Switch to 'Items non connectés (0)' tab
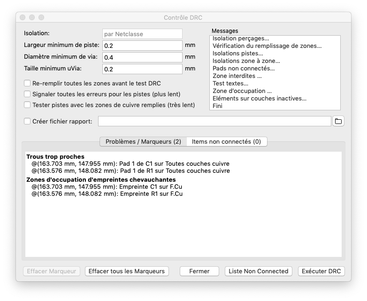Image resolution: width=367 pixels, height=301 pixels. click(x=226, y=141)
